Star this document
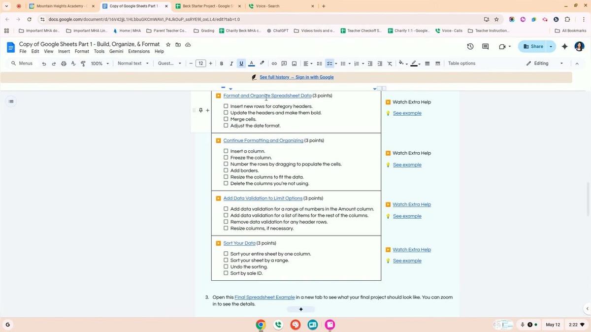 tap(168, 44)
